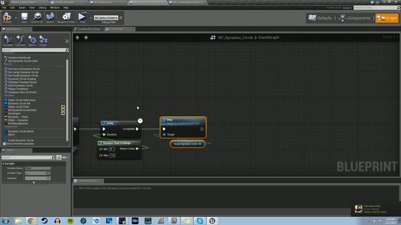Click the My Blueprint list scrollbar
This screenshot has height=225, width=401.
pyautogui.click(x=67, y=99)
